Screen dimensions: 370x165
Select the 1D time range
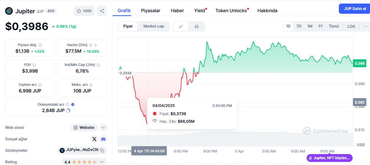[288, 26]
